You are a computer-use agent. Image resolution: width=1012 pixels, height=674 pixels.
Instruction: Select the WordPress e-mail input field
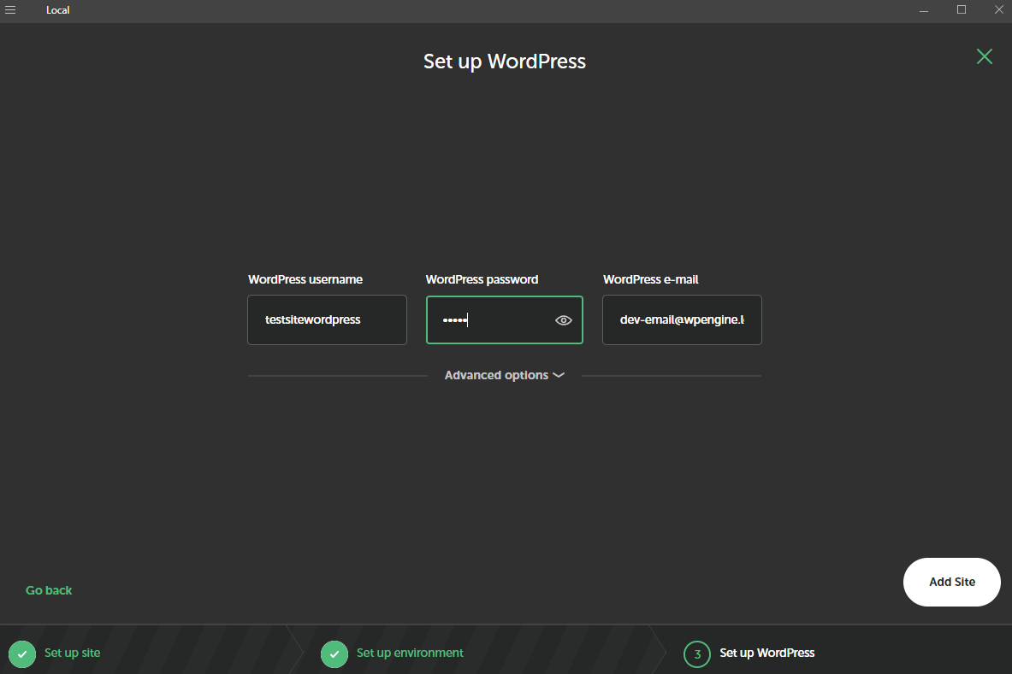[x=681, y=320]
